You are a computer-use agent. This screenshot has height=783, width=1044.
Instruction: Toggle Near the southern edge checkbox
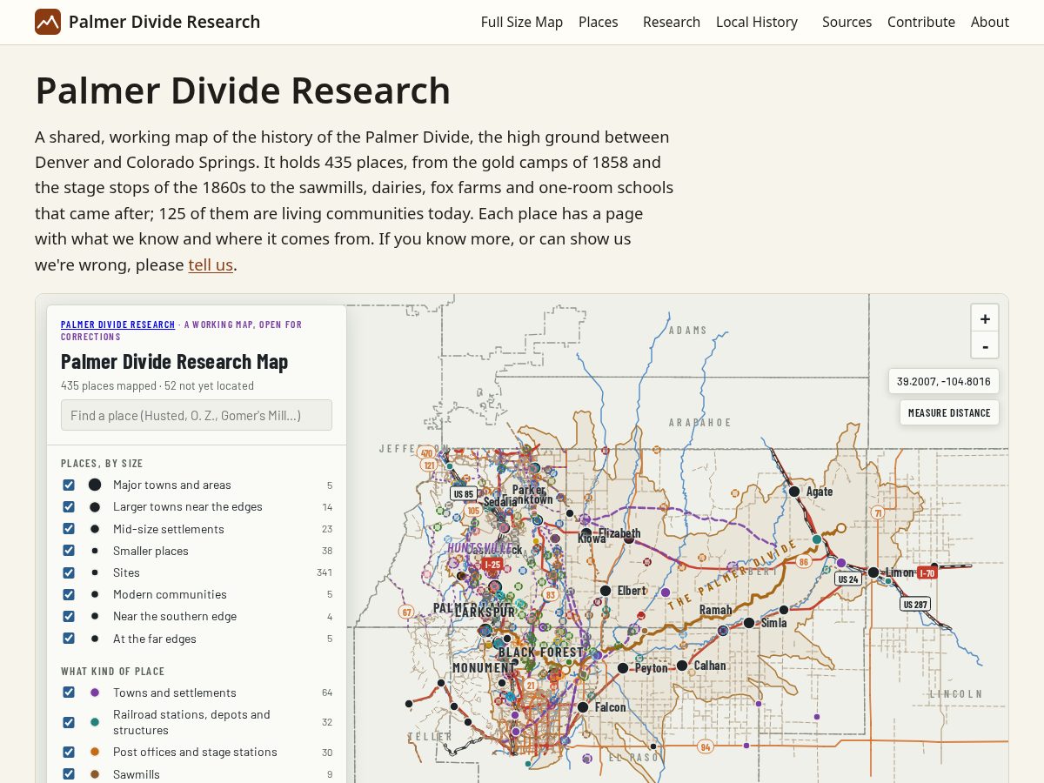coord(69,616)
